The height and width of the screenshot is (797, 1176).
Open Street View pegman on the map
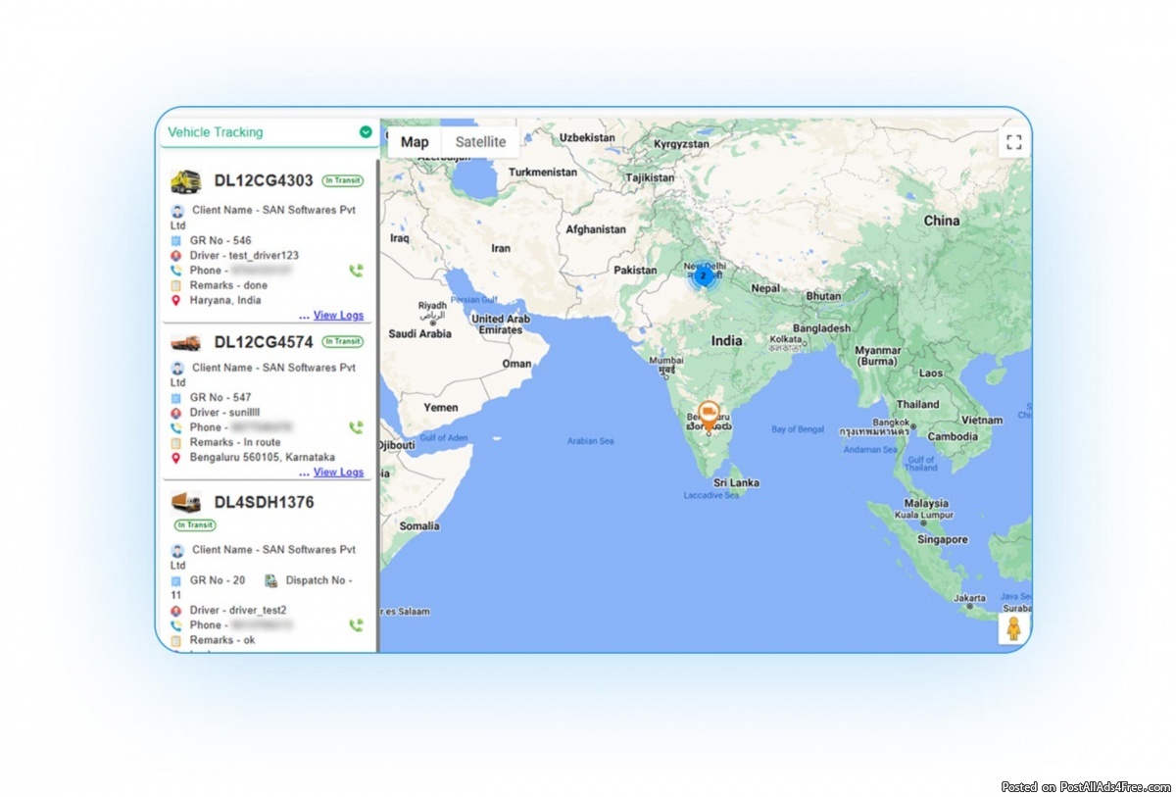pos(1013,628)
